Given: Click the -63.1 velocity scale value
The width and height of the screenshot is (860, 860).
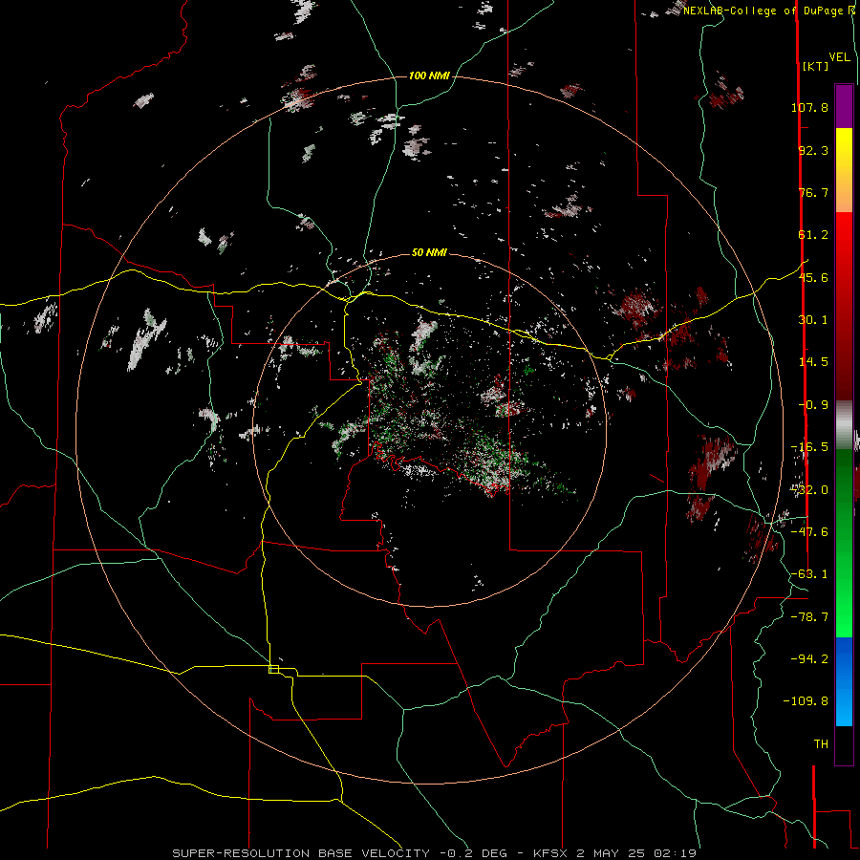Looking at the screenshot, I should pyautogui.click(x=809, y=574).
